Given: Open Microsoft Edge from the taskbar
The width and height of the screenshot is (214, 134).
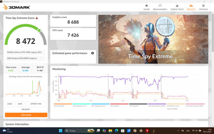Looking at the screenshot, I should click(117, 130).
